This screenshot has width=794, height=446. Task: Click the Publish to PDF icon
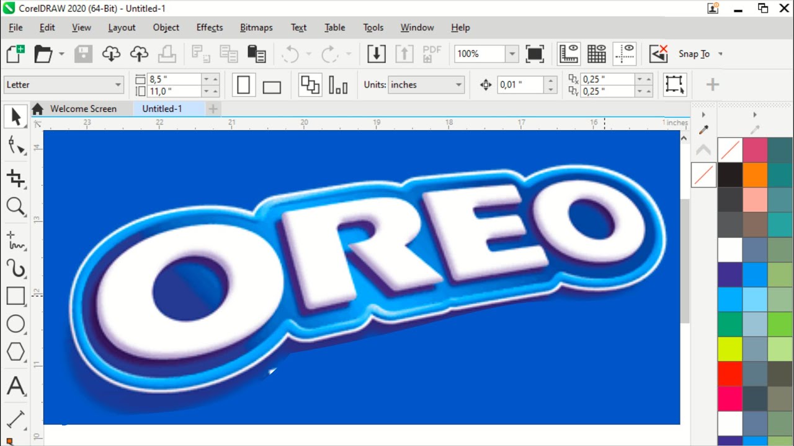point(432,54)
